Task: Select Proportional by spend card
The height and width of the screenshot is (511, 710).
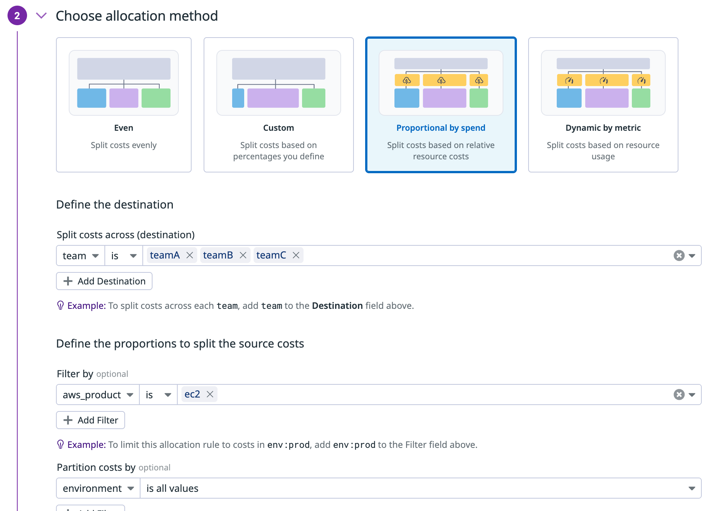Action: click(441, 105)
